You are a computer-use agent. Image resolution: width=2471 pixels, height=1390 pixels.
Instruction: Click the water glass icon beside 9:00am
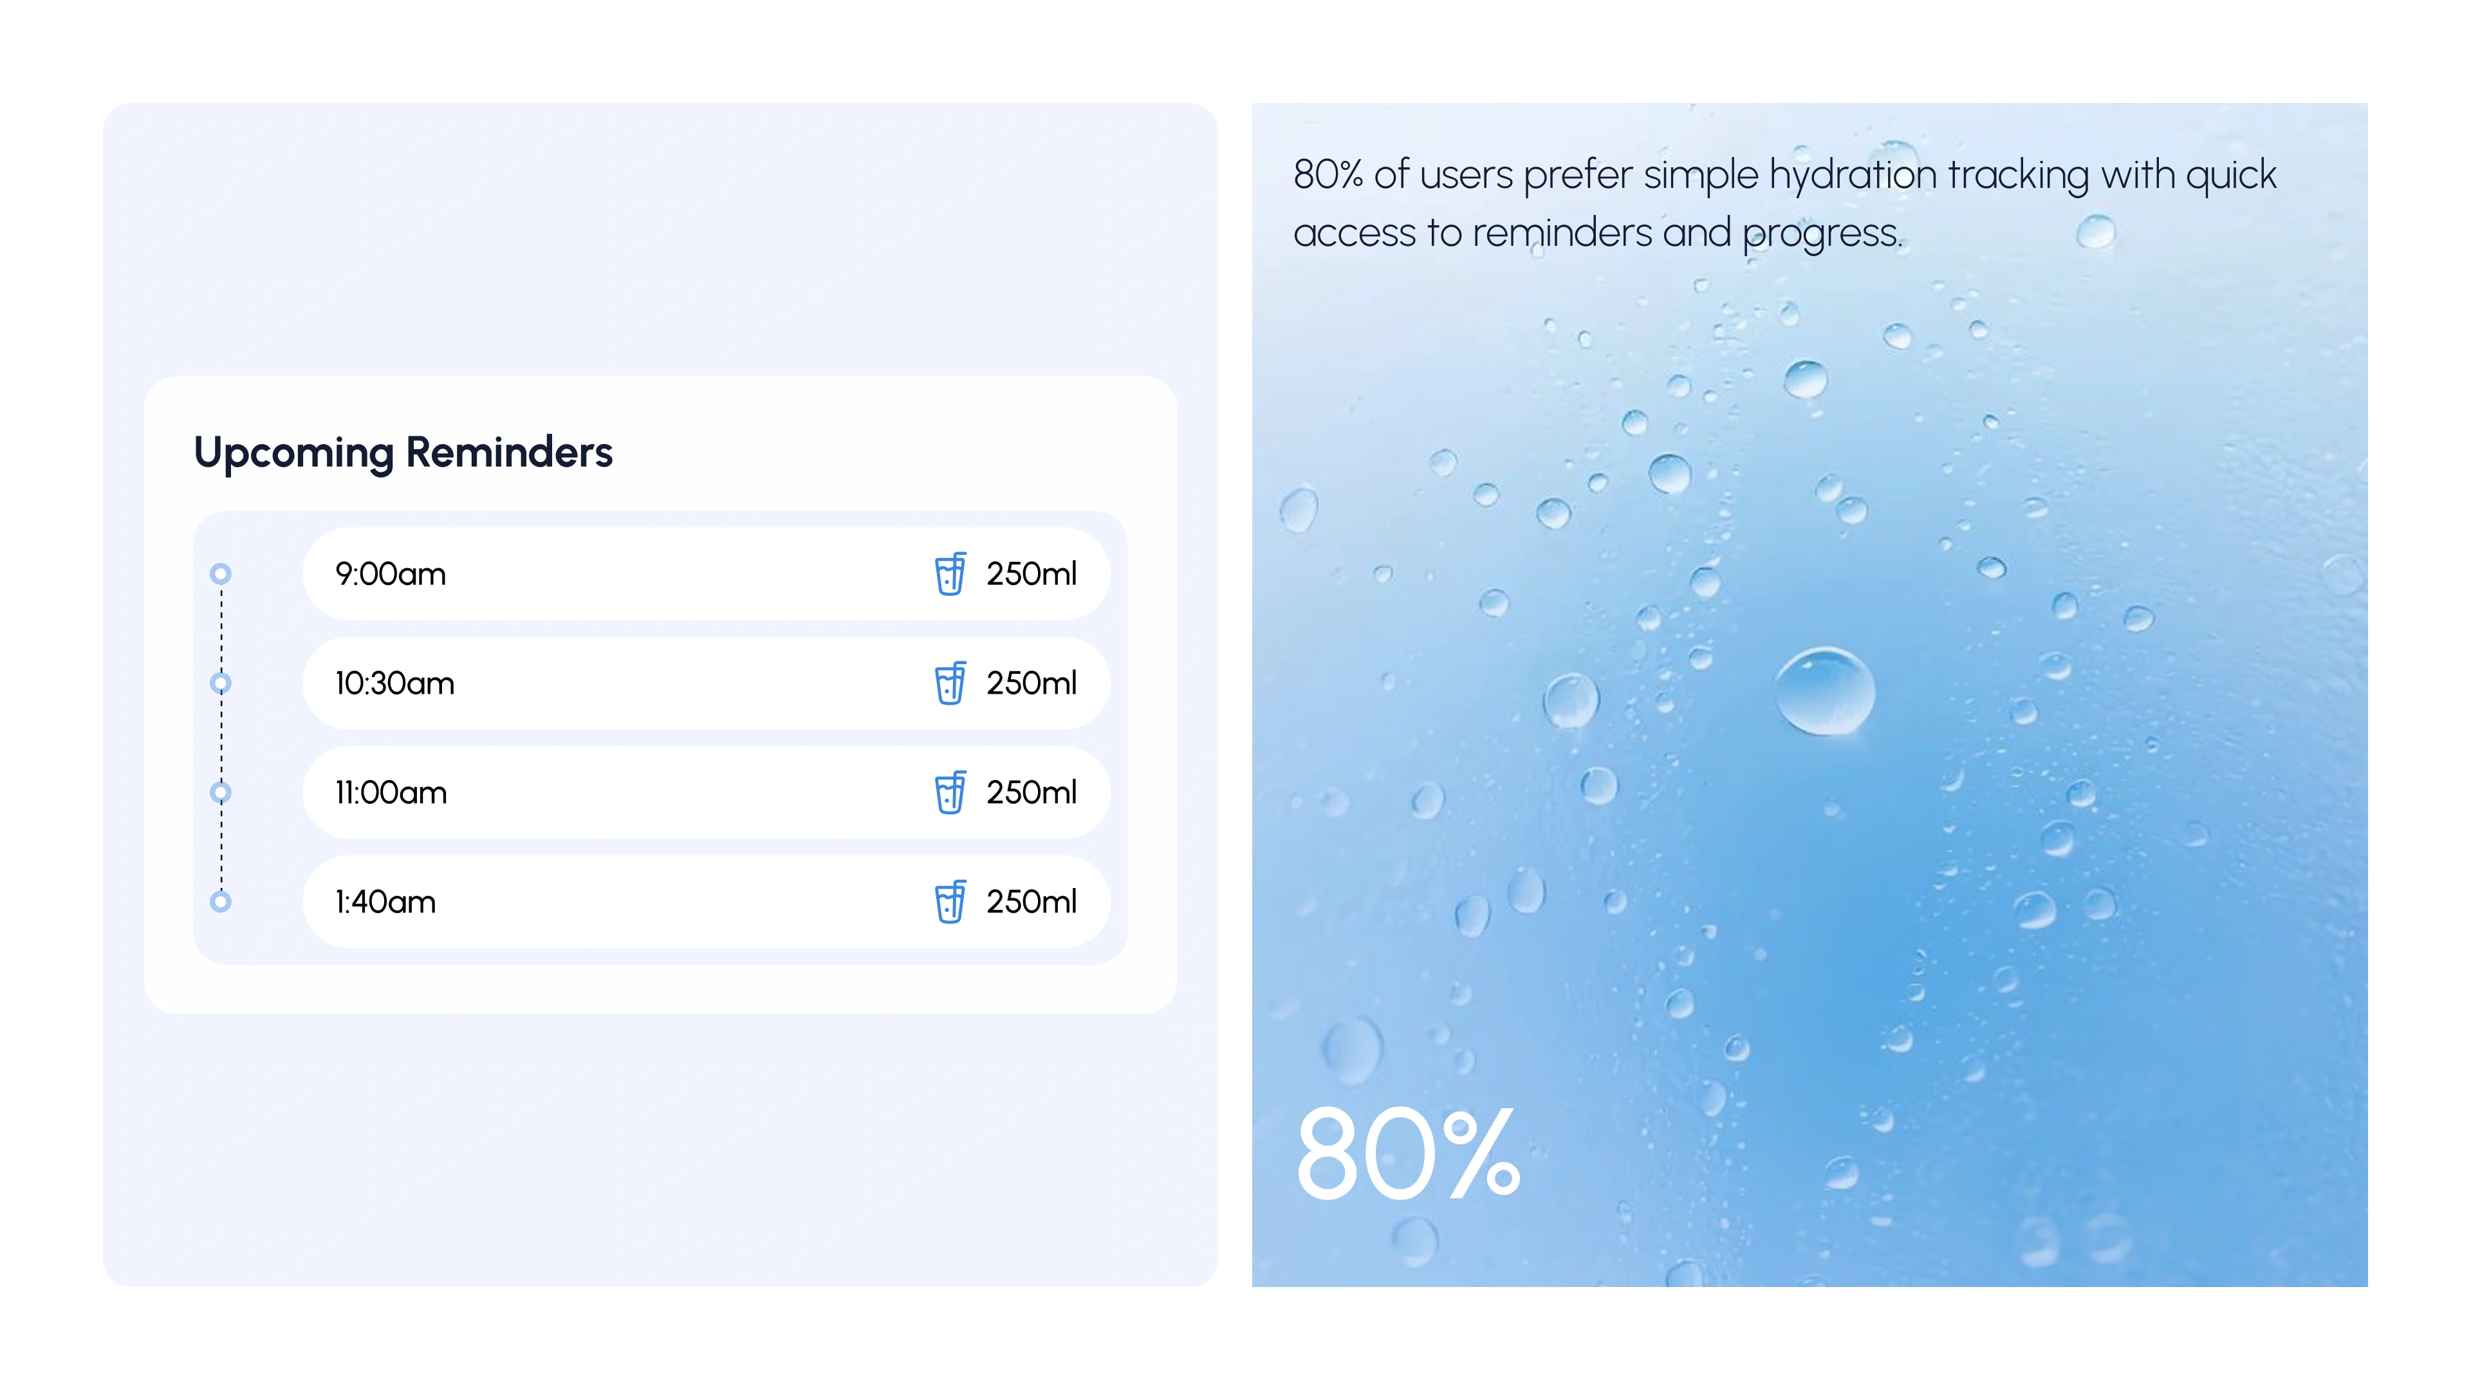point(950,573)
